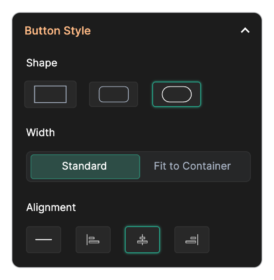274x280 pixels.
Task: Select the right alignment icon
Action: tap(192, 239)
